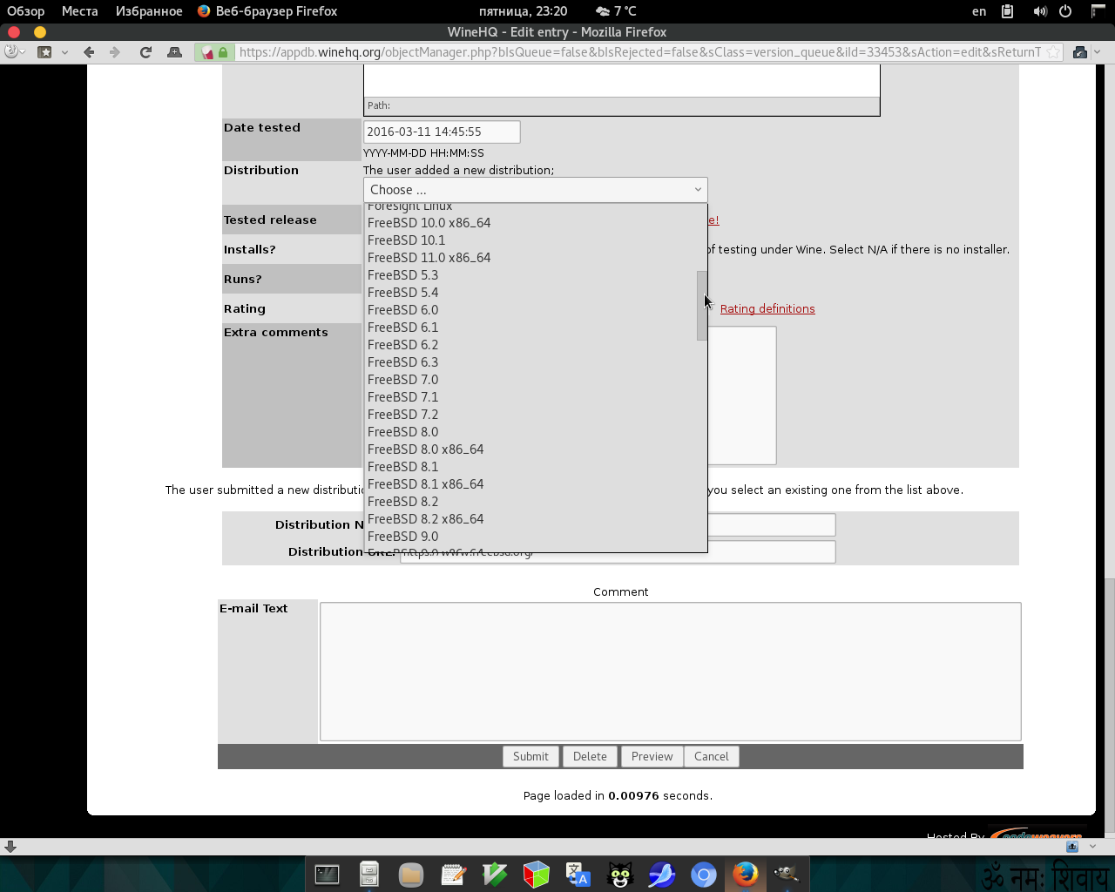
Task: Open the Веб-браузер Firefox app menu
Action: point(267,11)
